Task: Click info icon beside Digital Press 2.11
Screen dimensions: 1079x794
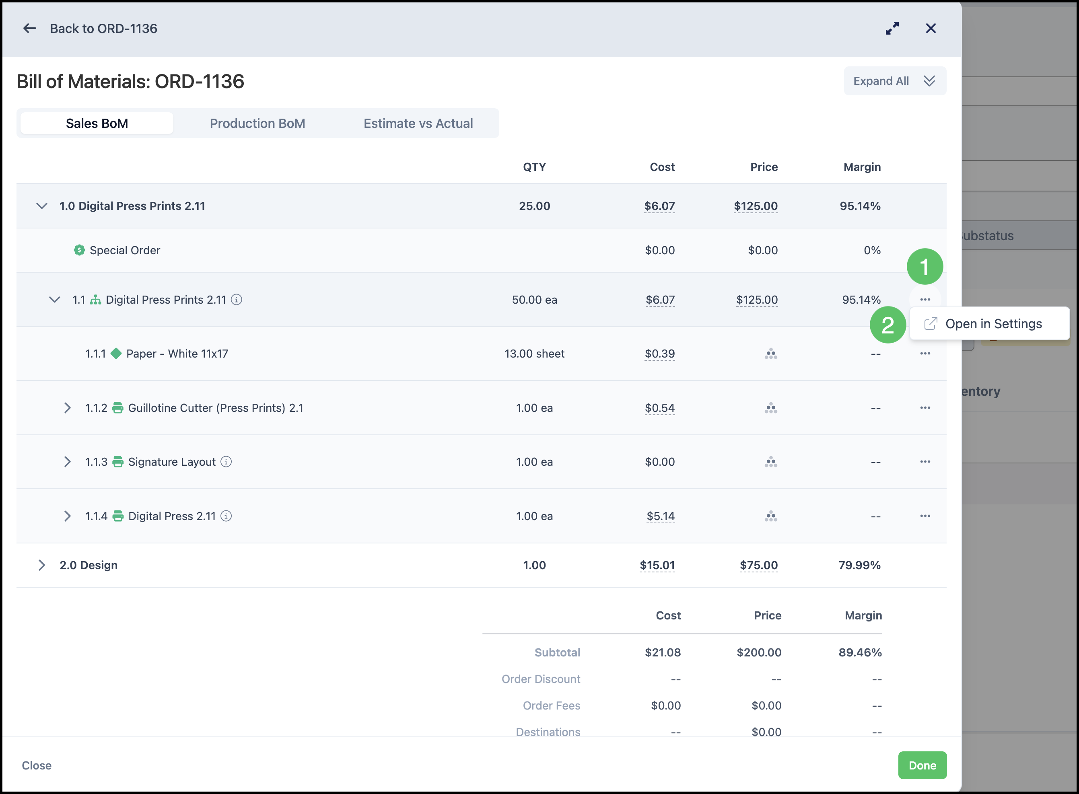Action: click(x=226, y=516)
